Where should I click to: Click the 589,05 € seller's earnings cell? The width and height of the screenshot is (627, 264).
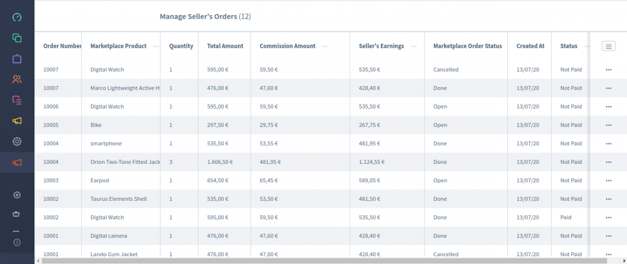click(x=369, y=181)
